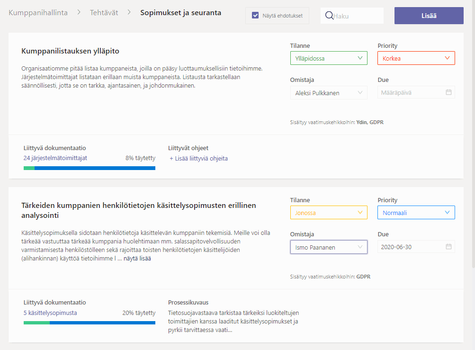The height and width of the screenshot is (350, 475).
Task: Click the Prosessikuvaus description text
Action: click(233, 321)
